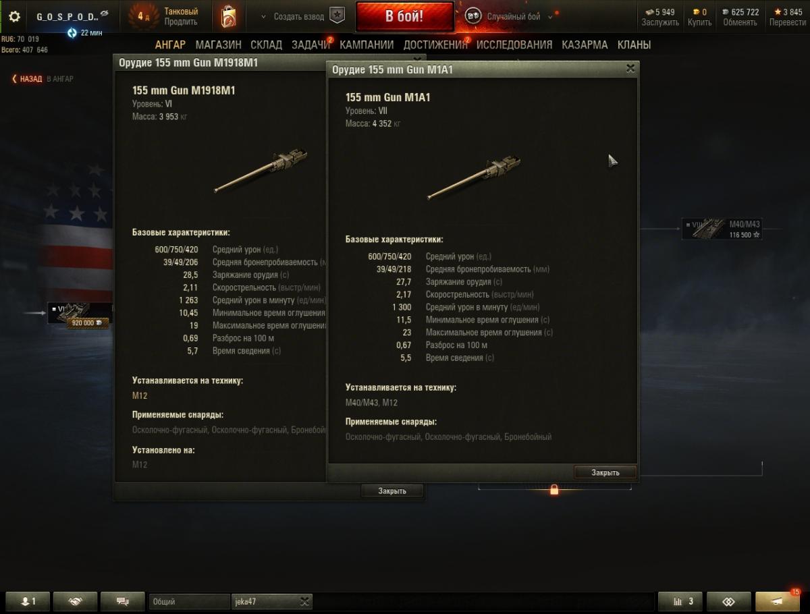Screen dimensions: 810x614
Task: Select the M40/M43 vehicle node
Action: [722, 229]
